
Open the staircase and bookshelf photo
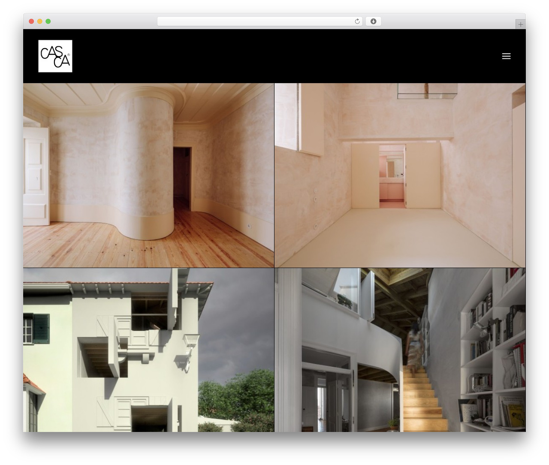pos(400,350)
